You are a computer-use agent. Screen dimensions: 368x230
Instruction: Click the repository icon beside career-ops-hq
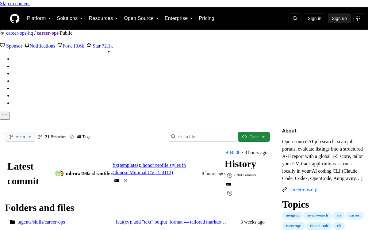2,33
